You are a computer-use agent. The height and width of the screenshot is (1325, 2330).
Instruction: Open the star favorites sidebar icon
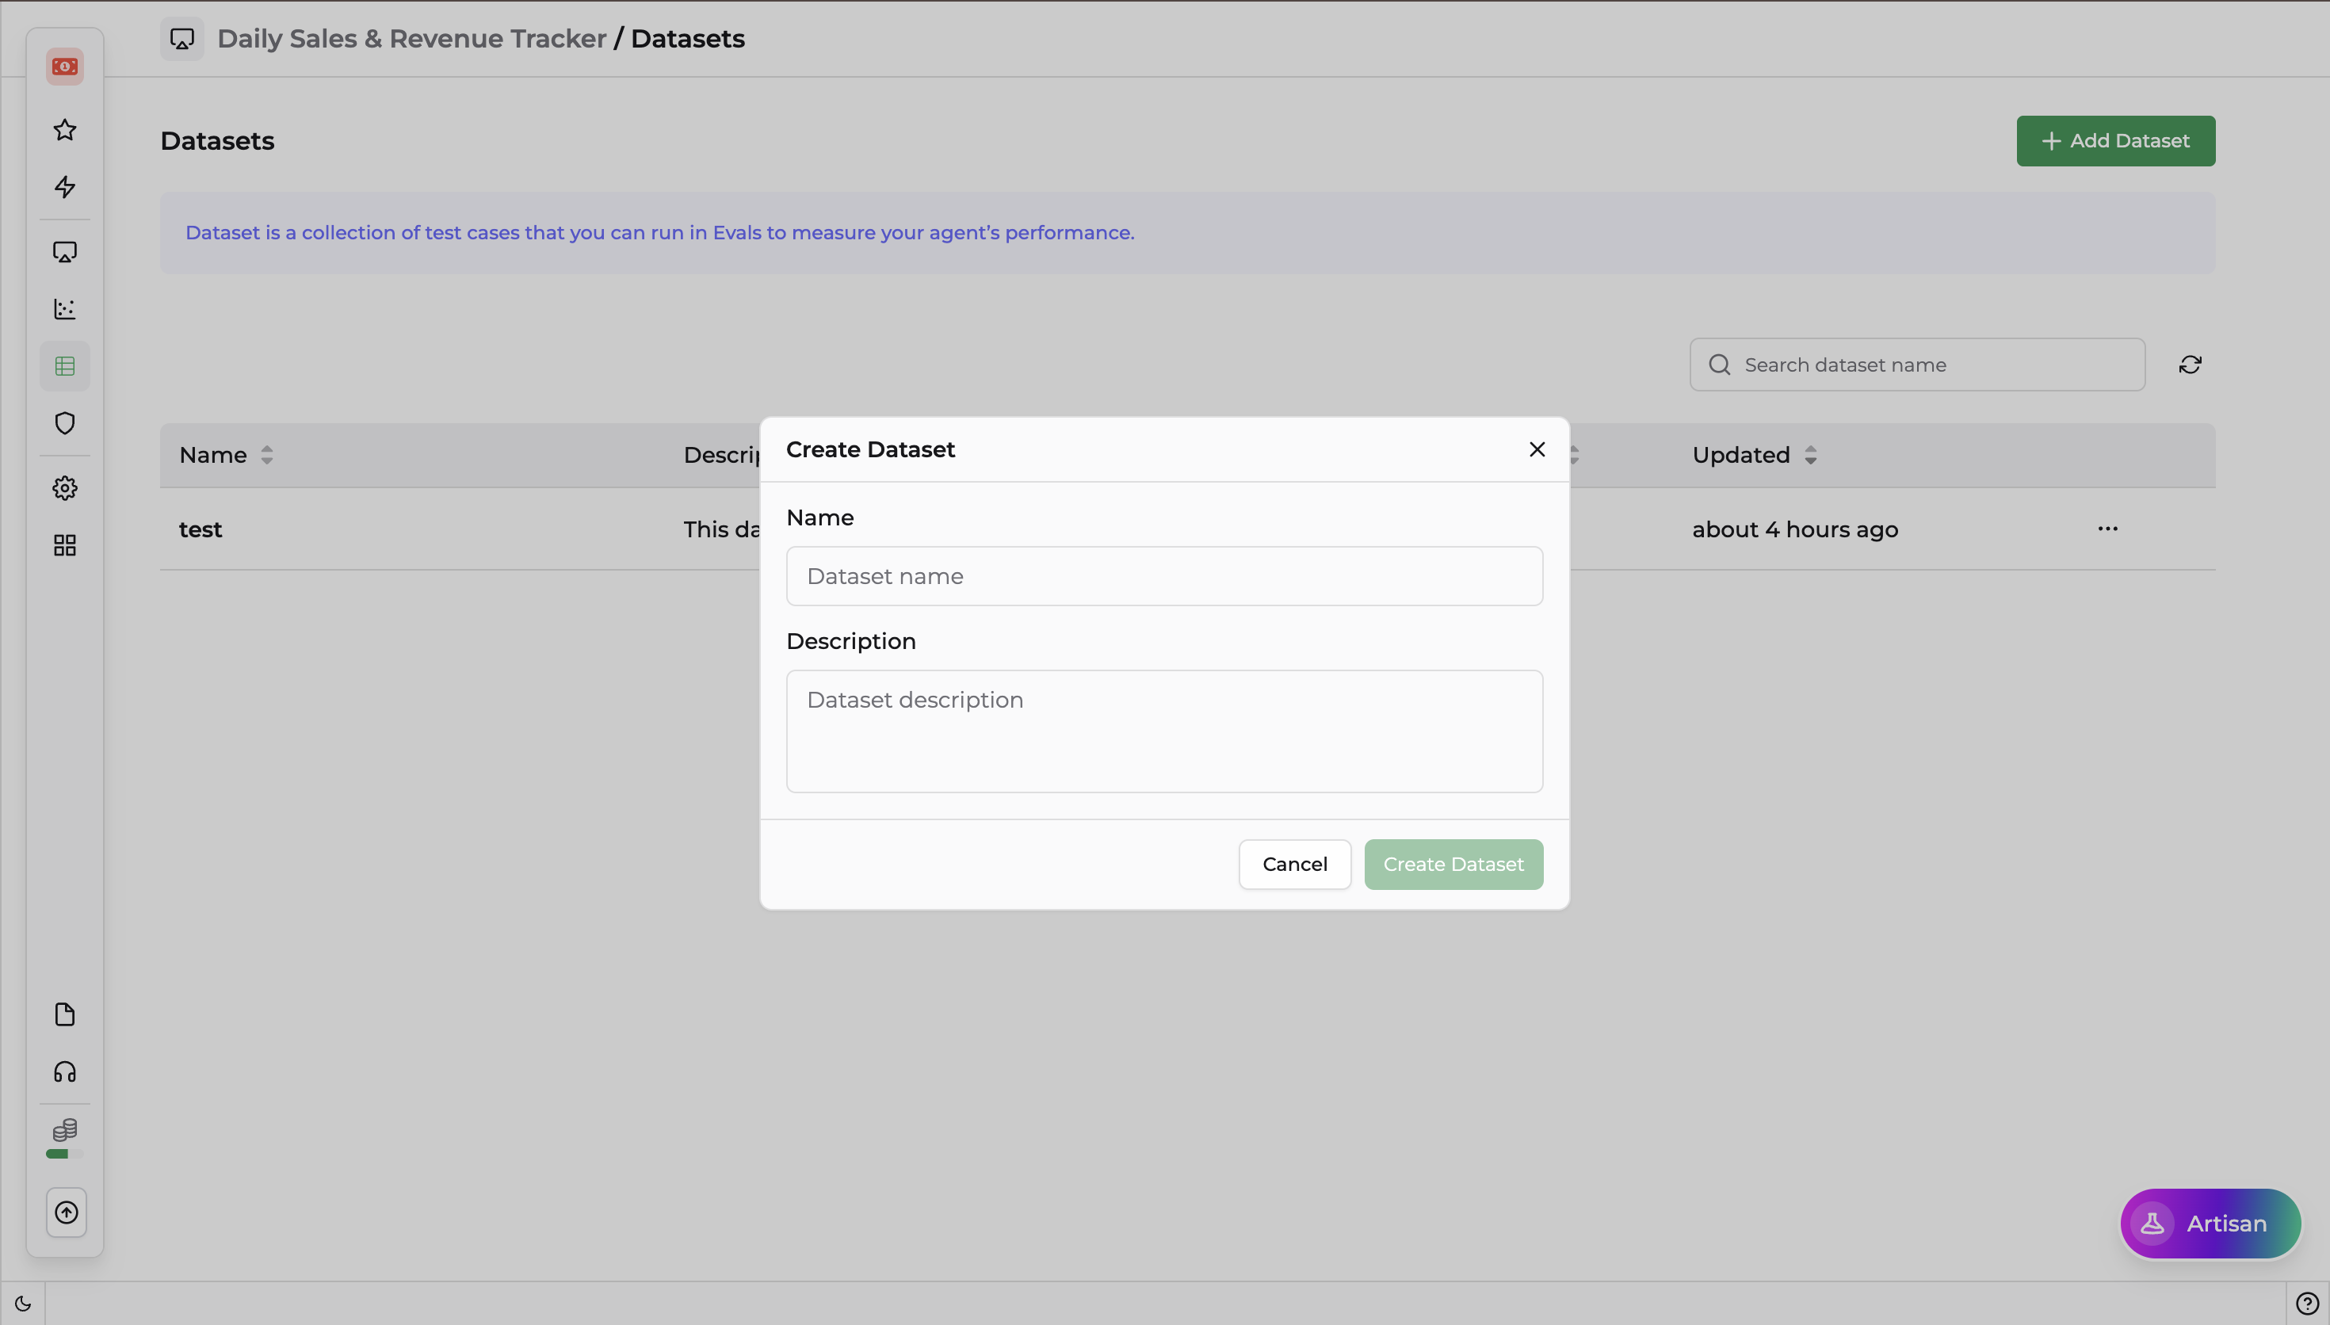pos(65,130)
